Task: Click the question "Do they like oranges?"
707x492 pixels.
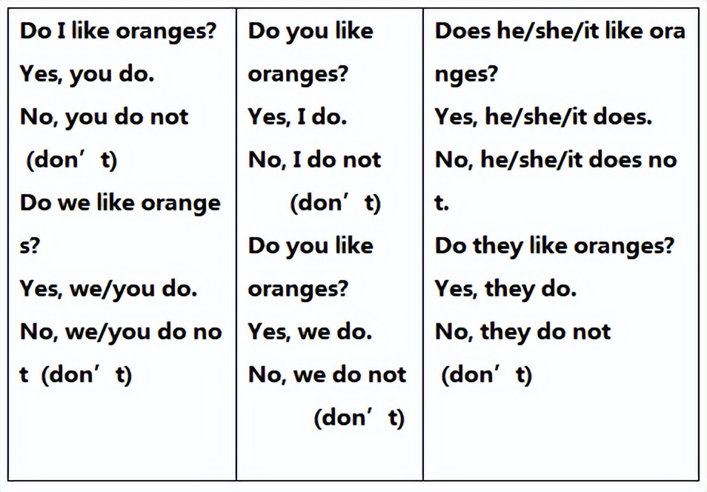Action: click(x=554, y=246)
